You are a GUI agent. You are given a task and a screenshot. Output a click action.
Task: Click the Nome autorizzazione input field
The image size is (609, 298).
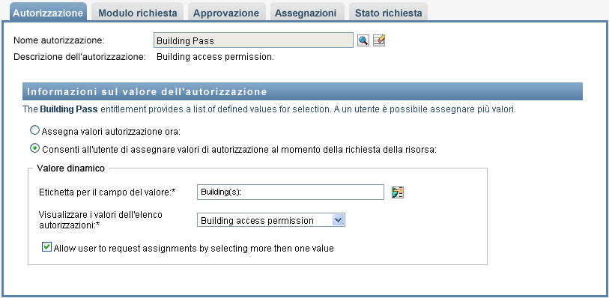coord(254,40)
